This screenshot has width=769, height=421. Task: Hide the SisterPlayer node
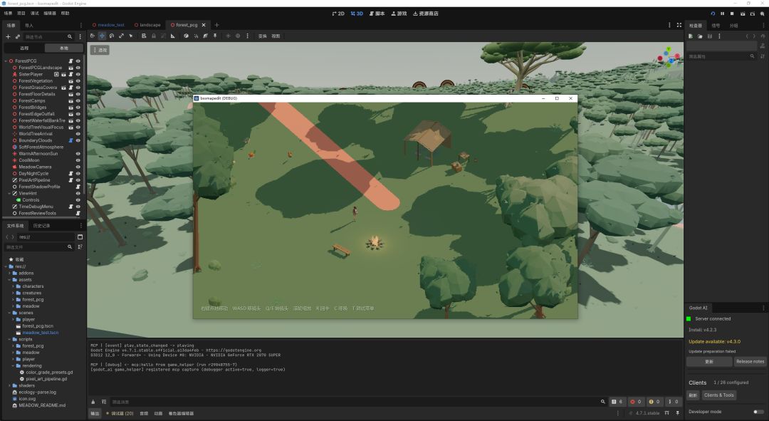point(78,74)
